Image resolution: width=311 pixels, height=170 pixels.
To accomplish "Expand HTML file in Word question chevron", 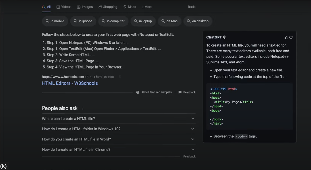I will (x=192, y=139).
